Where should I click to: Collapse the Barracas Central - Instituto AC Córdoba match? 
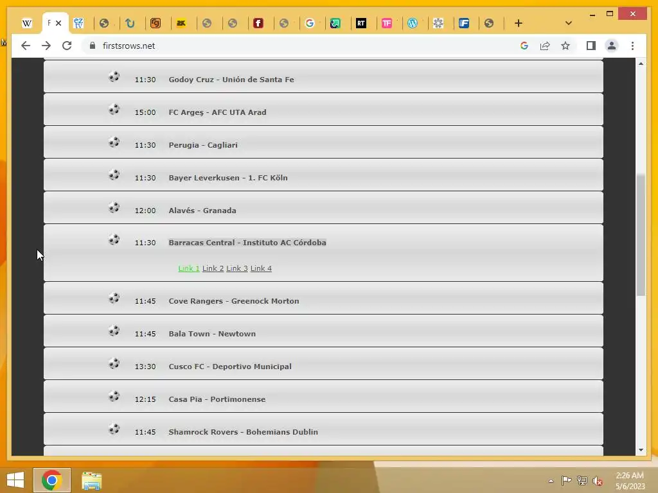[x=247, y=243]
